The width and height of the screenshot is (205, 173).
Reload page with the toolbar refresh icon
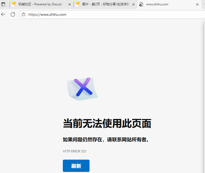point(13,14)
